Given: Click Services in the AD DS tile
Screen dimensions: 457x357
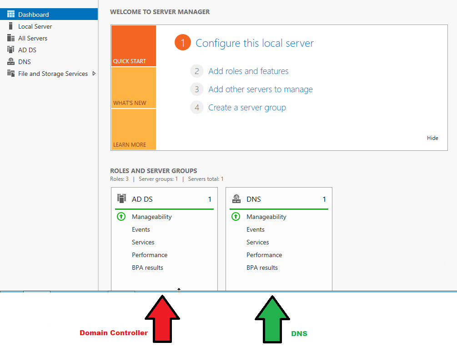Looking at the screenshot, I should click(143, 242).
